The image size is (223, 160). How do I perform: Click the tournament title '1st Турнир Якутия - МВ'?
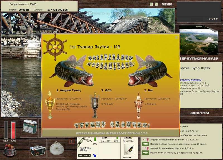pyautogui.click(x=95, y=47)
